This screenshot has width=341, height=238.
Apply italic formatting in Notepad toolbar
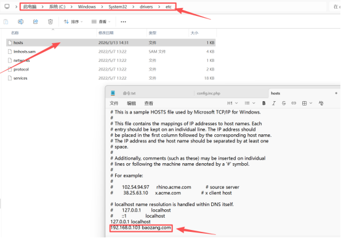[x=274, y=103]
